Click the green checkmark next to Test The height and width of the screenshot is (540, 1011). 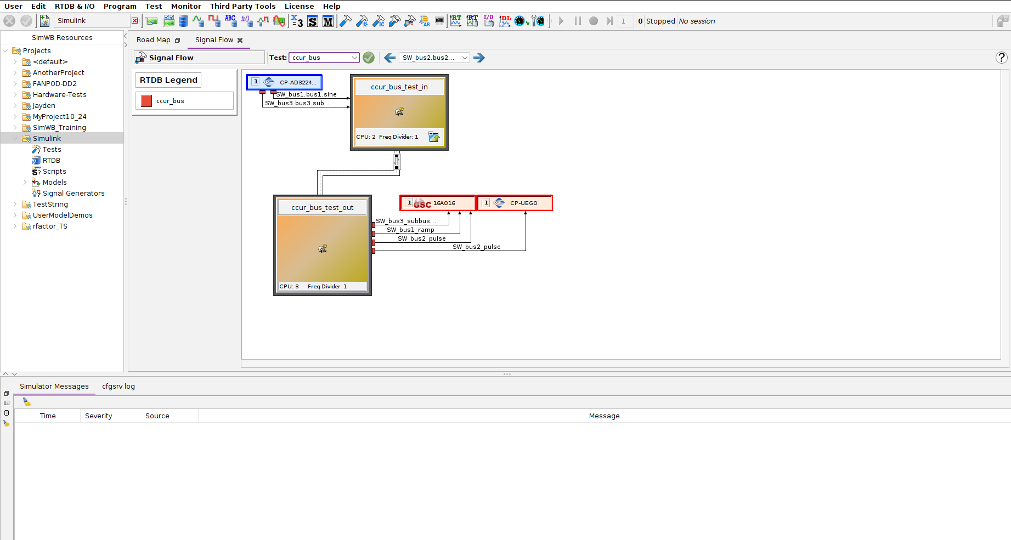coord(369,58)
